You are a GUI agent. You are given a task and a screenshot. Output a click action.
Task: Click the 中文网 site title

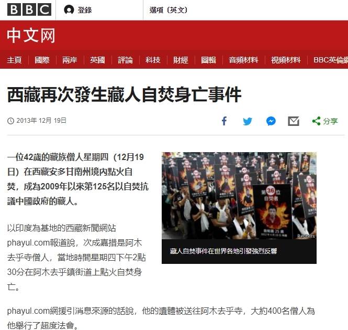[31, 35]
